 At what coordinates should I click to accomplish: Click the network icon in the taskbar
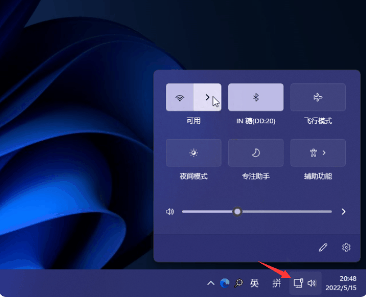point(299,283)
